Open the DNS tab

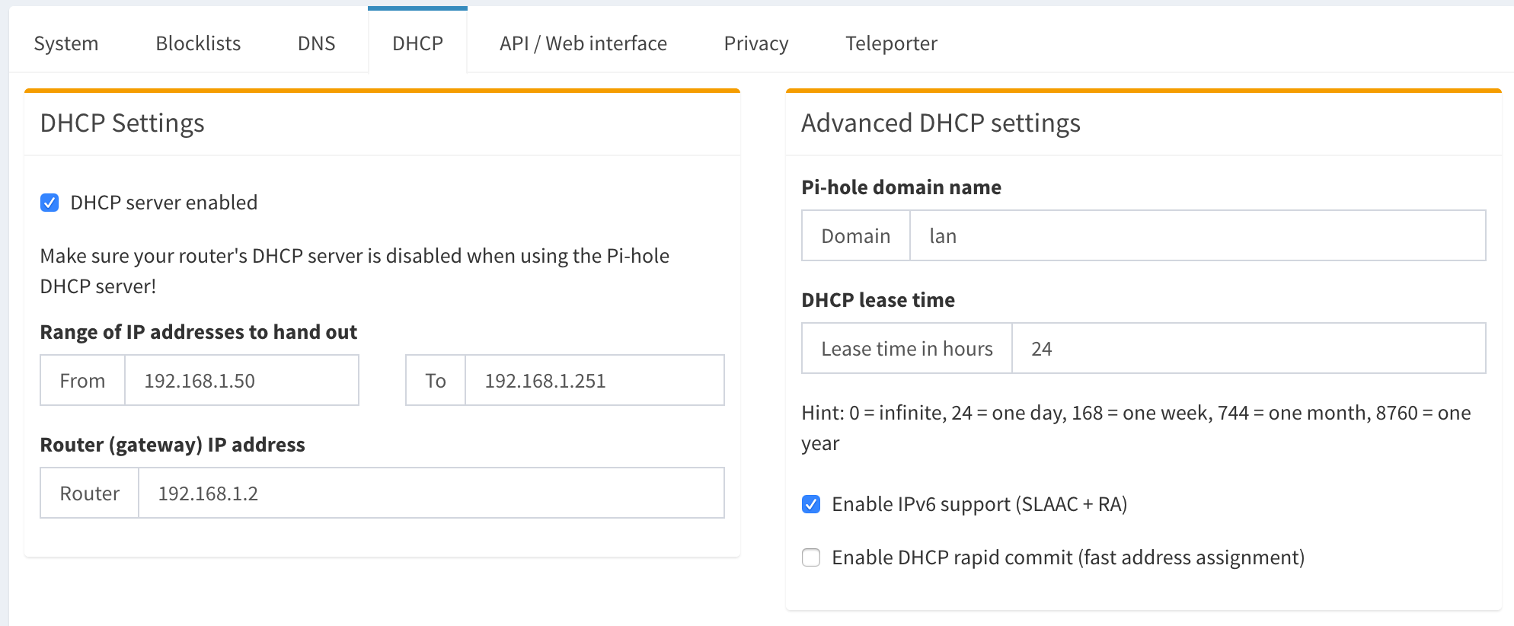pos(316,43)
